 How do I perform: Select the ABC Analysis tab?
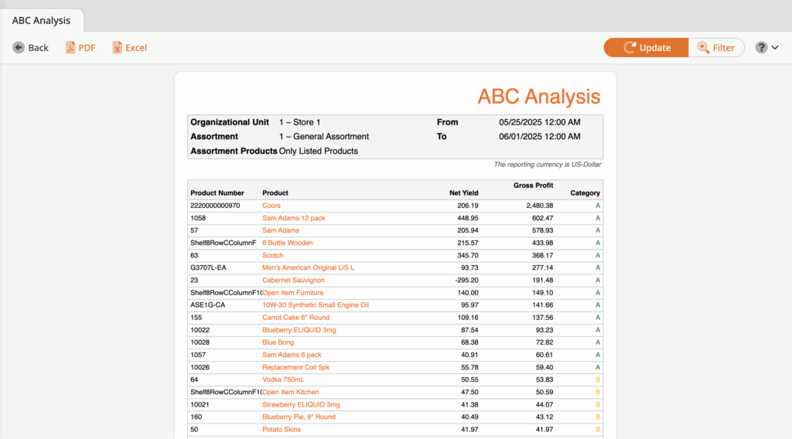click(x=42, y=21)
